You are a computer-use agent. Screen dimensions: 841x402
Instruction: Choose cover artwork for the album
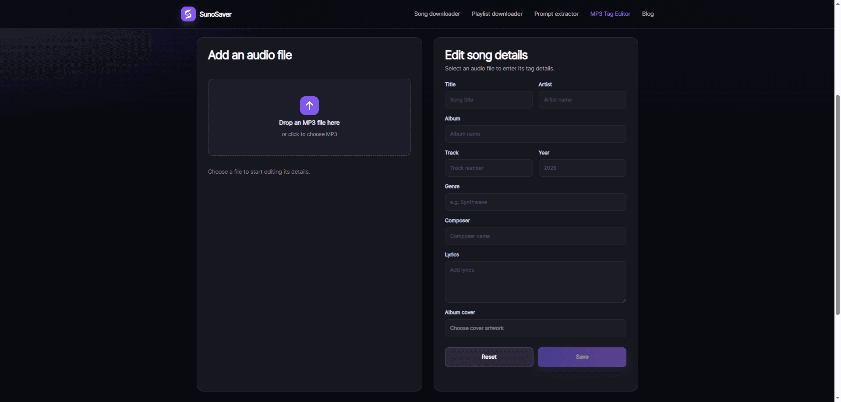coord(535,328)
